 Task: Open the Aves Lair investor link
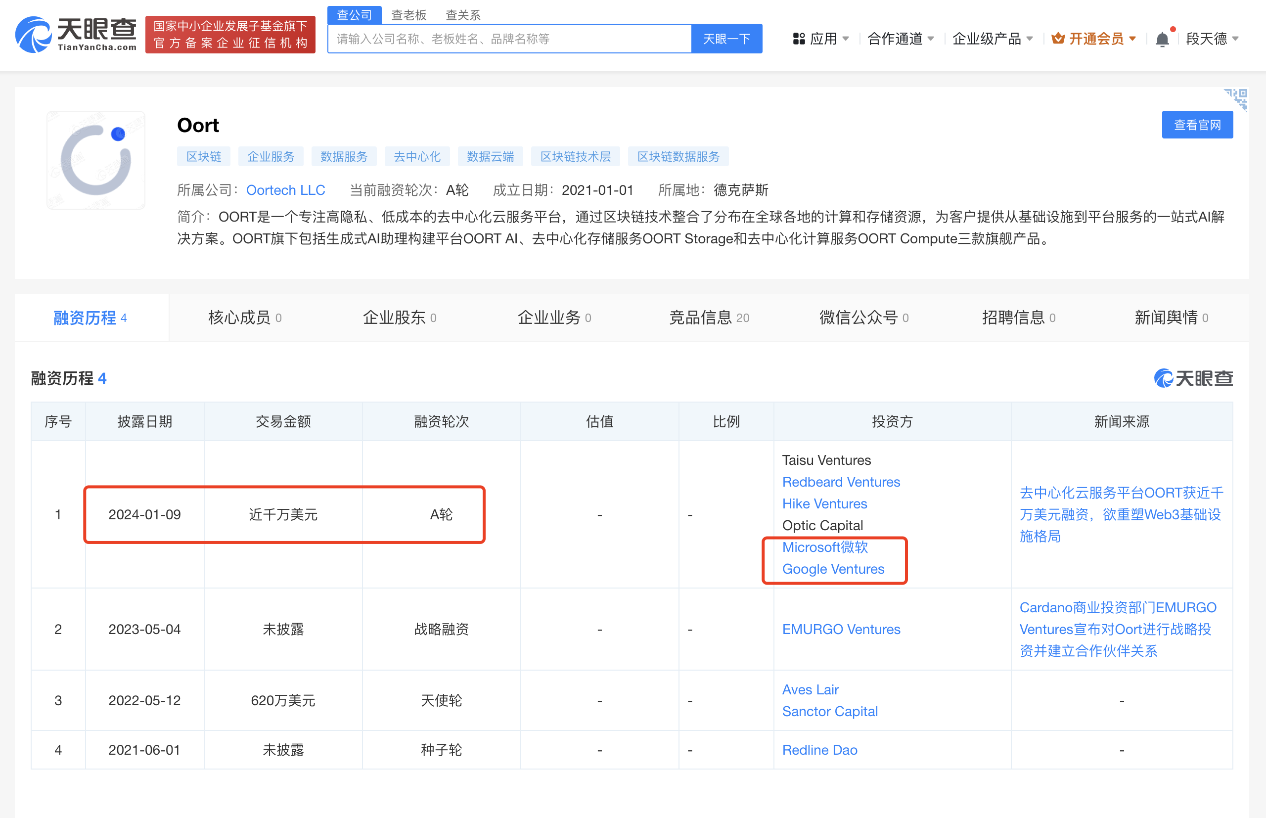pyautogui.click(x=811, y=689)
